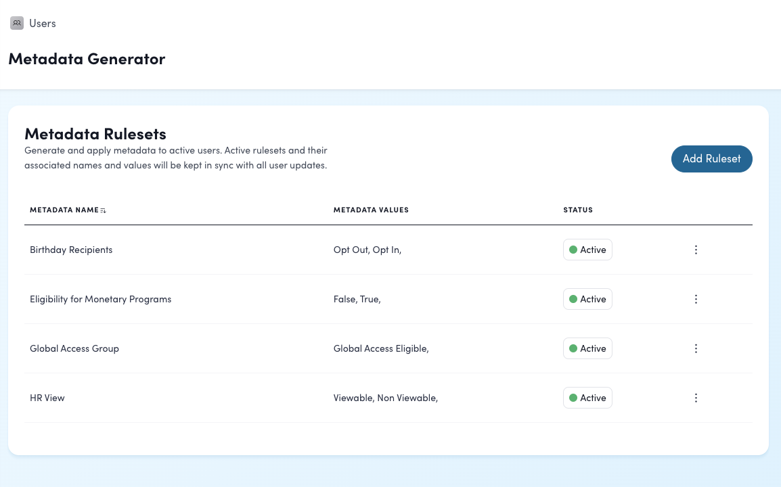The image size is (781, 487).
Task: Open the Users breadcrumb link
Action: click(x=42, y=23)
